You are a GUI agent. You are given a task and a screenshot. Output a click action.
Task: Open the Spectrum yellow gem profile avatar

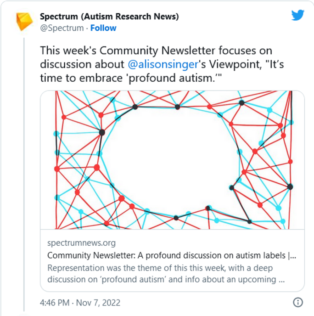pyautogui.click(x=24, y=22)
